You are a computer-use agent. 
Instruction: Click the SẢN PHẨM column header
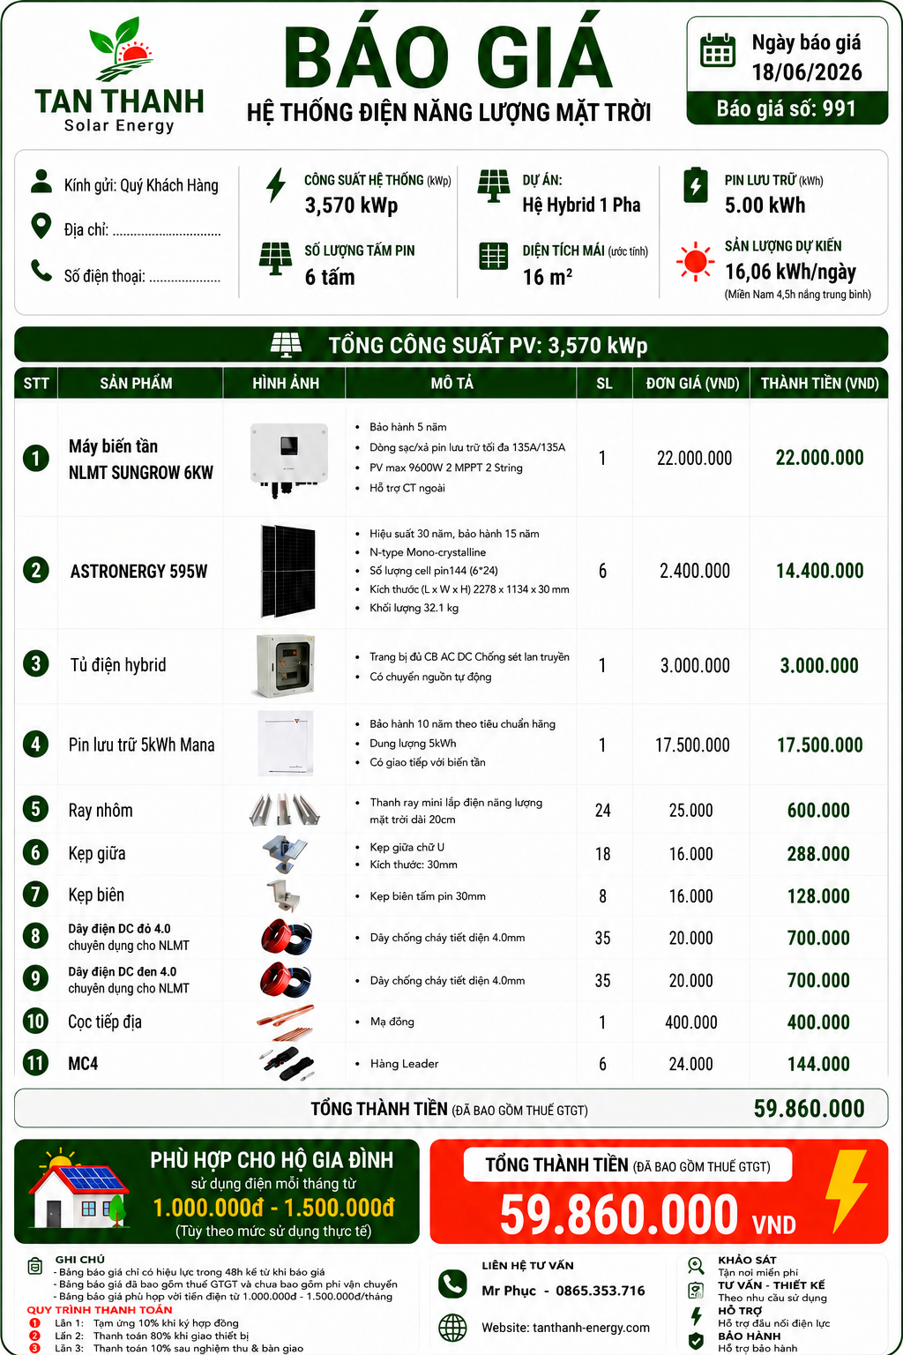pyautogui.click(x=137, y=383)
